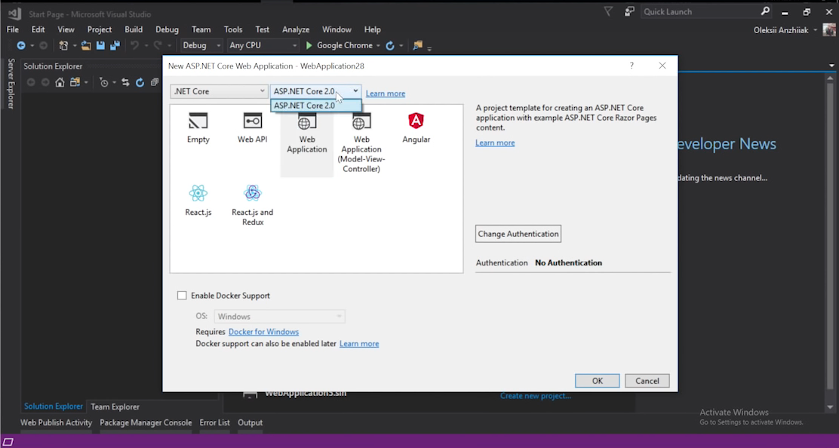Click the Start Page vertical scrollbar
This screenshot has height=448, width=839.
point(831,243)
